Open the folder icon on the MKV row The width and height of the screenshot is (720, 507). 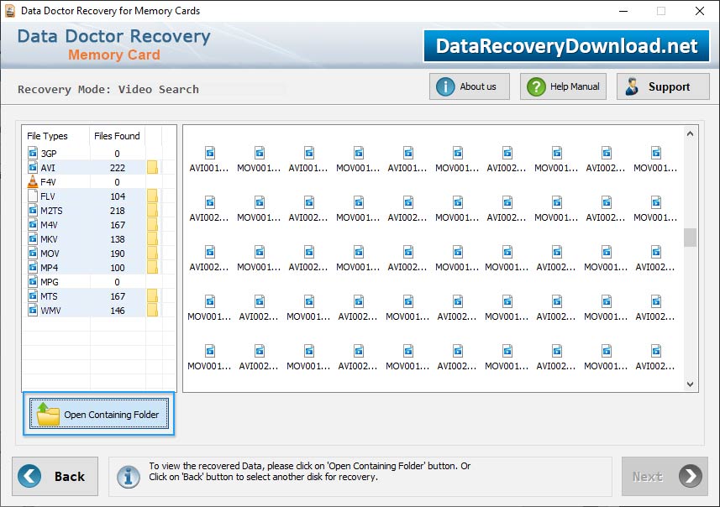point(152,238)
